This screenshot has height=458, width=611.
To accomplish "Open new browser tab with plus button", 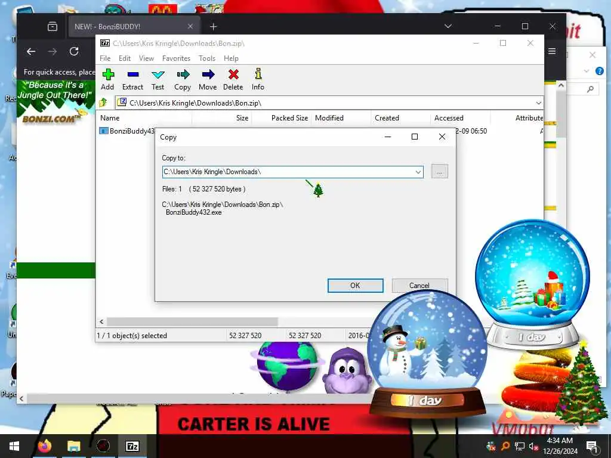I will 213,26.
